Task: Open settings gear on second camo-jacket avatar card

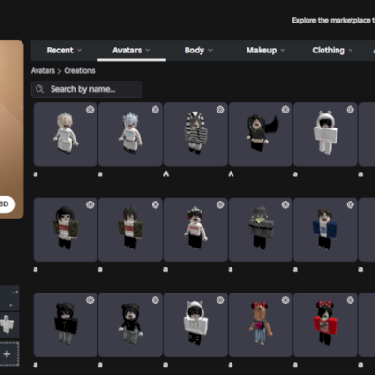Action: tap(156, 204)
